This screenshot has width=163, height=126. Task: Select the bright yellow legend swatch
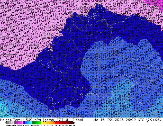(x=42, y=123)
